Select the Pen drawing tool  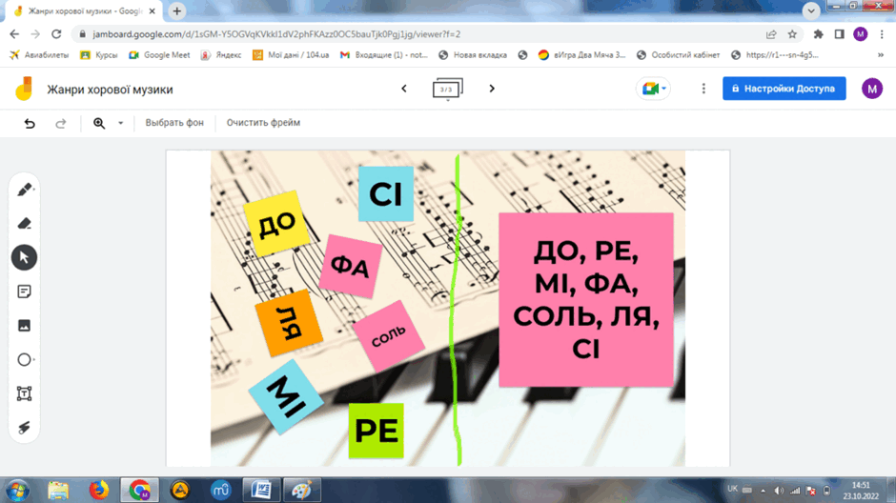click(x=24, y=190)
